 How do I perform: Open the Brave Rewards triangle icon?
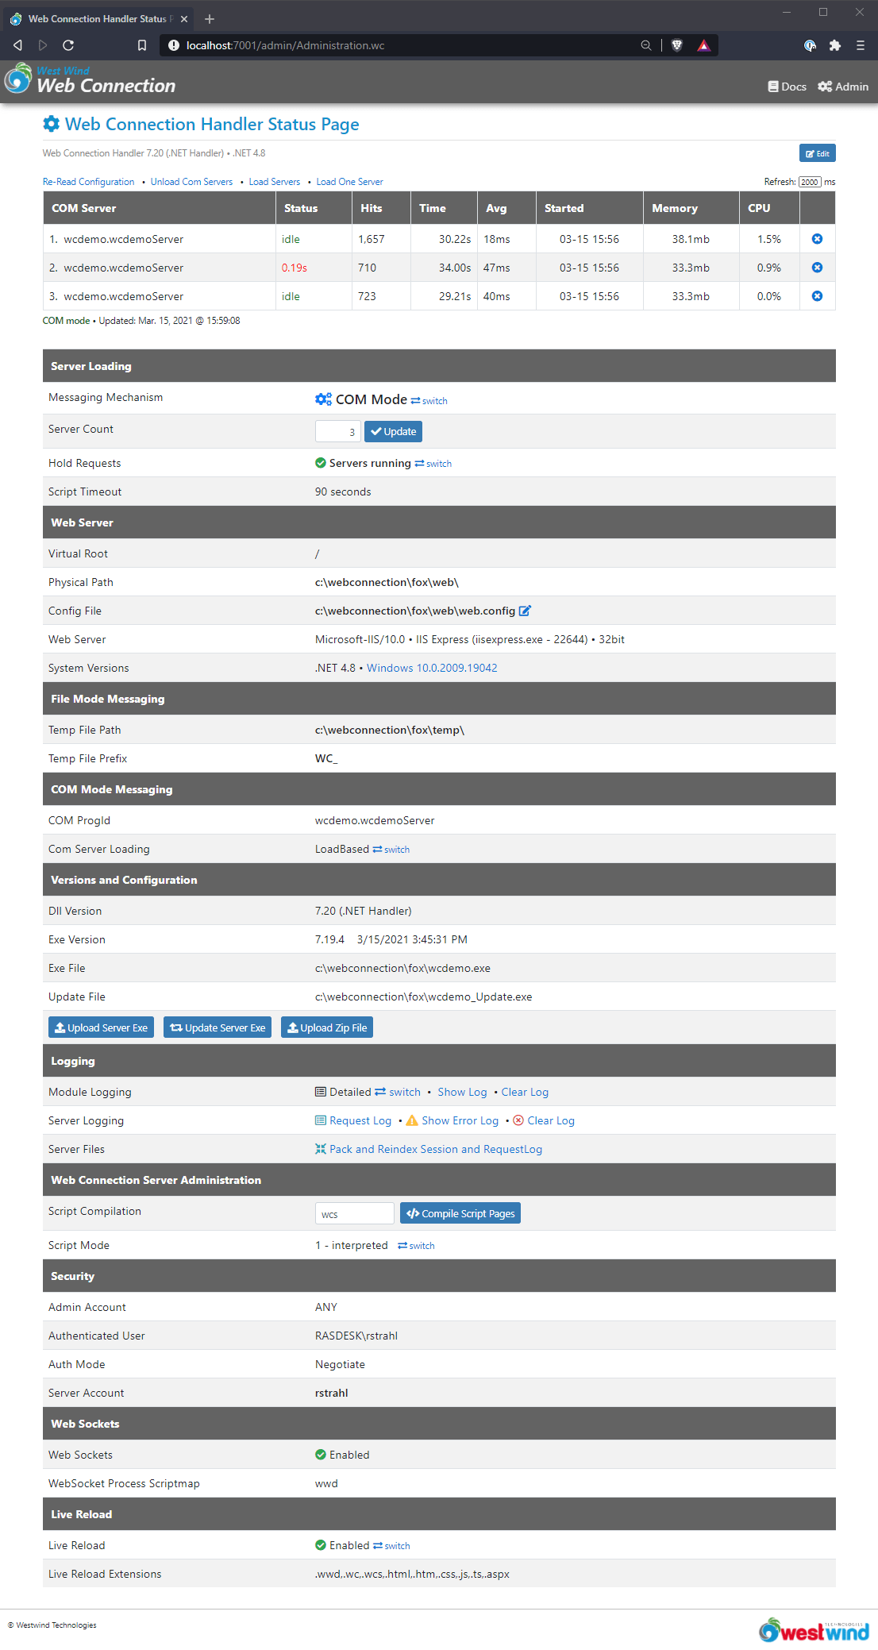tap(703, 45)
